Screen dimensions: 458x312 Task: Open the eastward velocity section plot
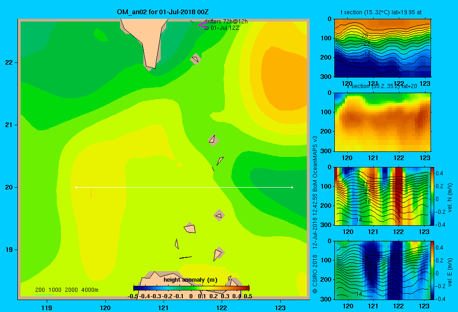tap(382, 270)
